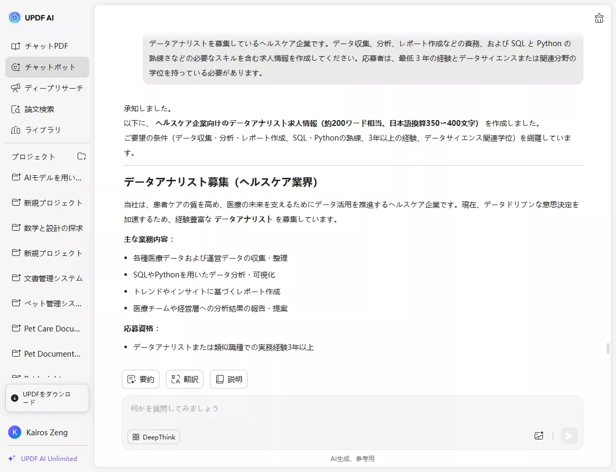
Task: Open the ディープリサーチ feature
Action: 47,88
